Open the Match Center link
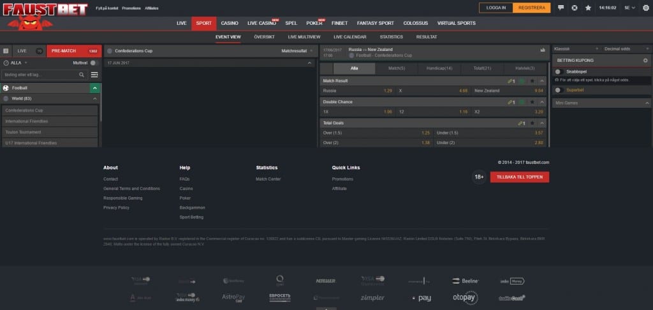Viewport: 653px width, 310px height. pyautogui.click(x=268, y=179)
